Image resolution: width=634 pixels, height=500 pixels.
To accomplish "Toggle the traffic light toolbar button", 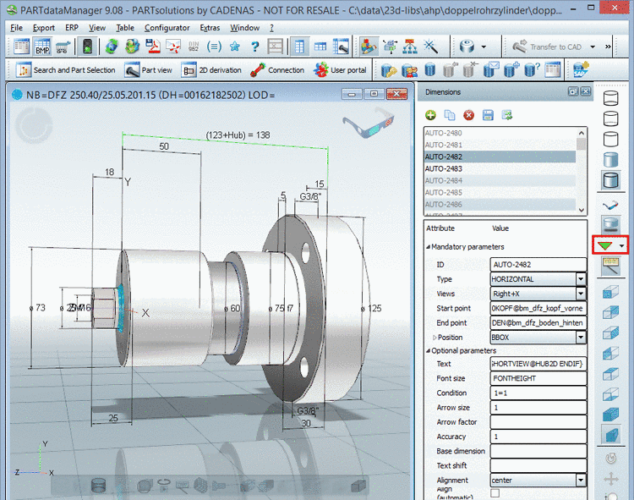I will pos(88,47).
